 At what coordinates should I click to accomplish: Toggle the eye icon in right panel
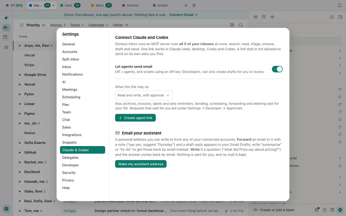coord(272,17)
